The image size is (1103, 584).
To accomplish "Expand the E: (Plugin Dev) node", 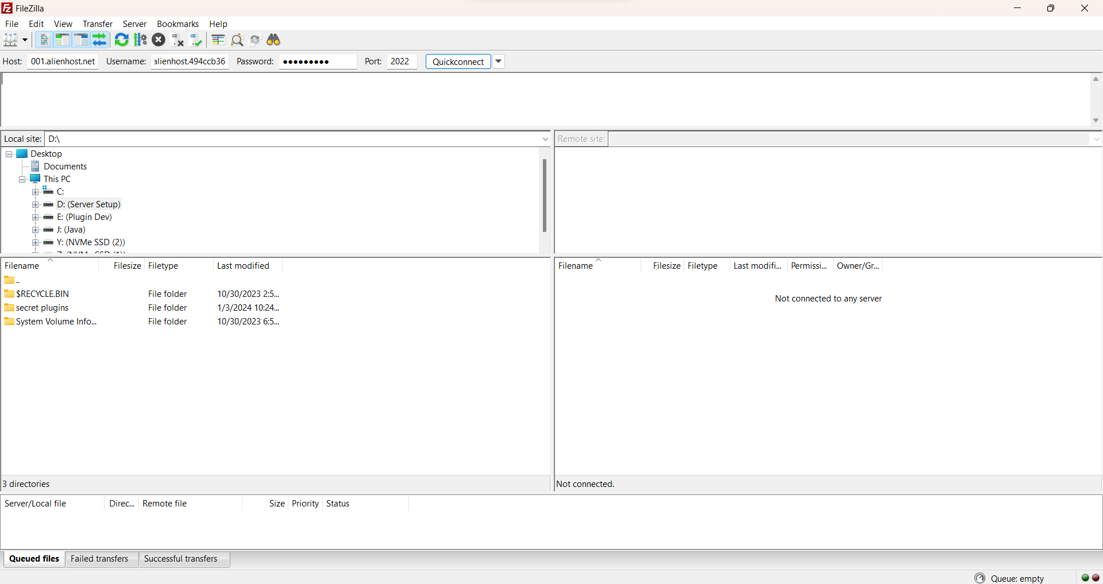I will coord(36,217).
